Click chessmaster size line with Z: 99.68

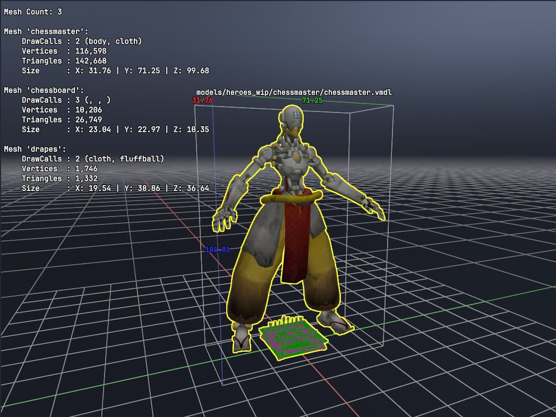pos(115,71)
